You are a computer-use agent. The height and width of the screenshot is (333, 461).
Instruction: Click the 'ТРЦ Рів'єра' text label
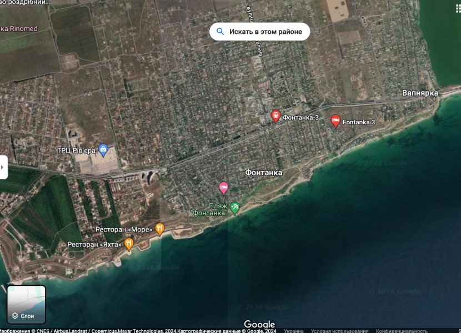click(x=76, y=150)
